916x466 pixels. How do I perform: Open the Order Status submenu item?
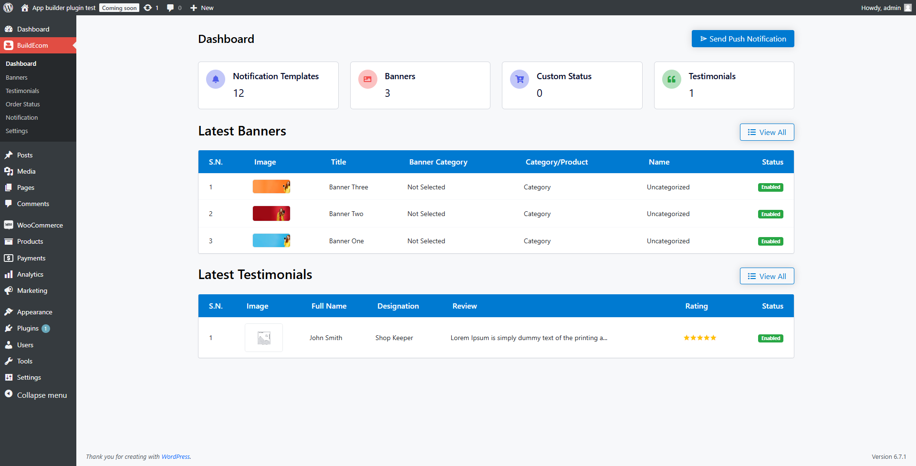23,104
